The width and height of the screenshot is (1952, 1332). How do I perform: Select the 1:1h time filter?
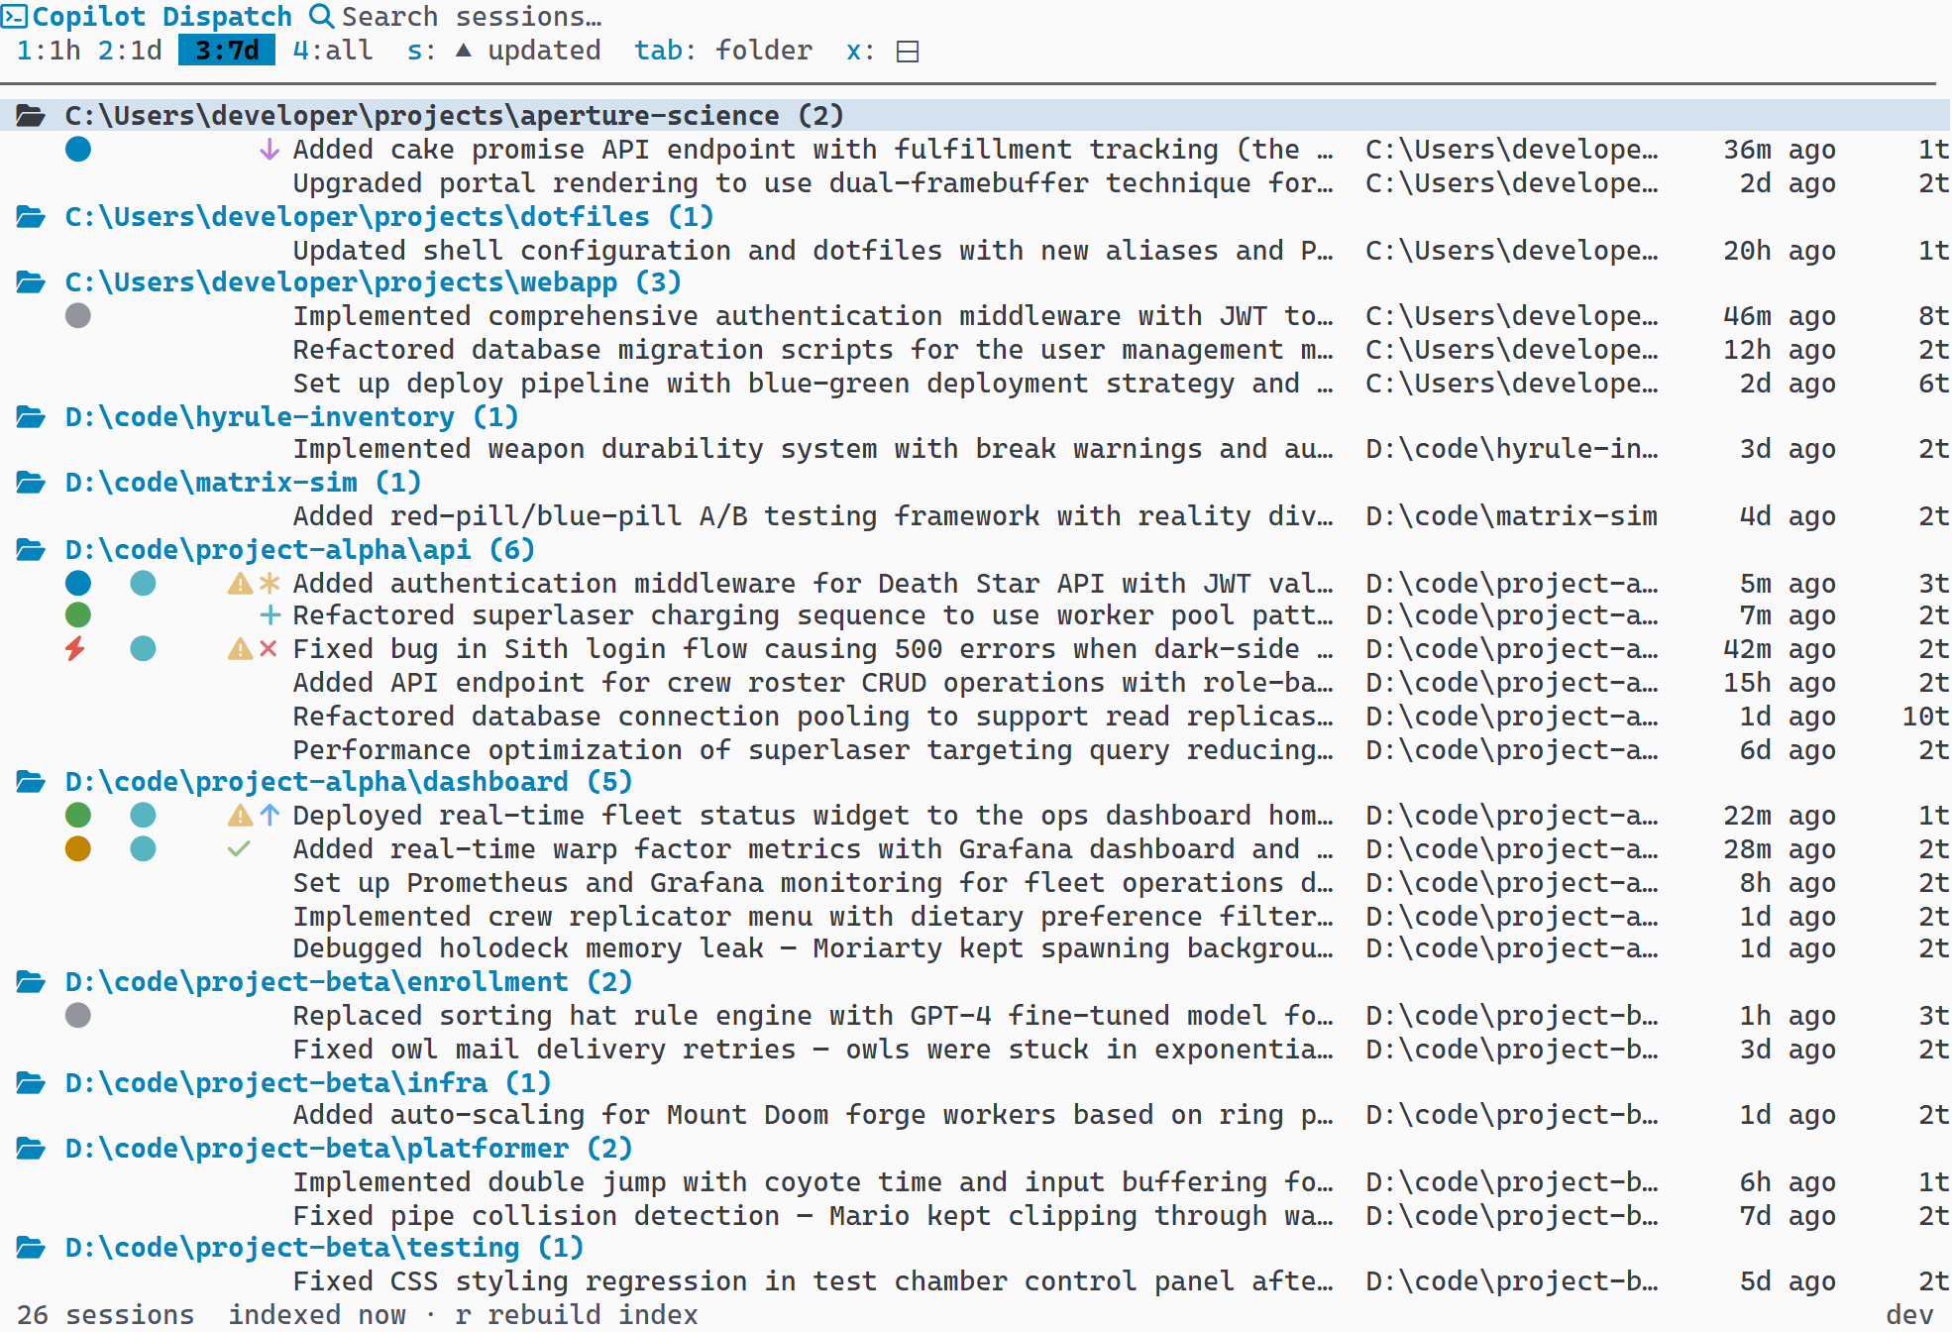pos(49,51)
